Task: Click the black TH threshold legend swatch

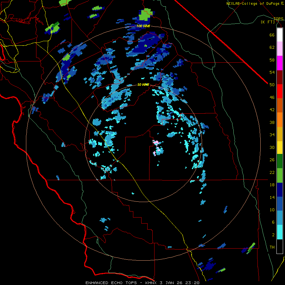Action: (280, 246)
